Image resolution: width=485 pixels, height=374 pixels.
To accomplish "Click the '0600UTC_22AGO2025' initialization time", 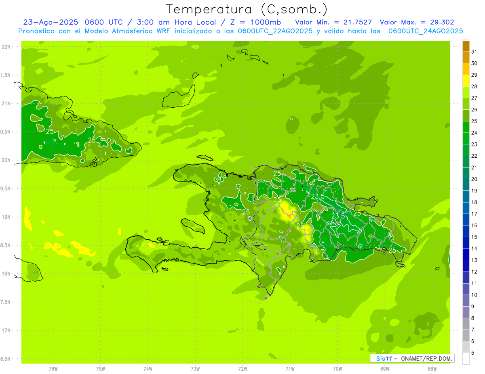I will (275, 31).
